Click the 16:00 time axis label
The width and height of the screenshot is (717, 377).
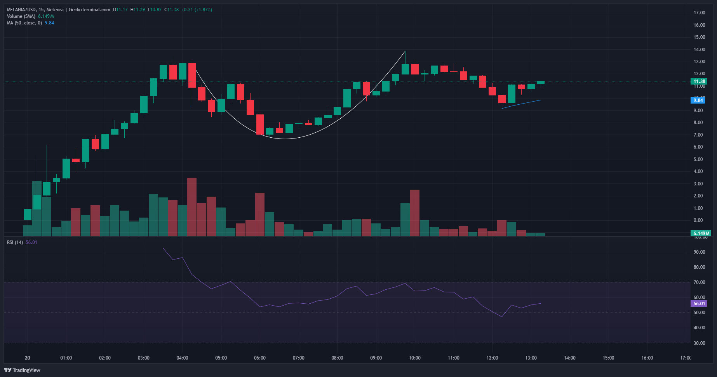click(647, 358)
